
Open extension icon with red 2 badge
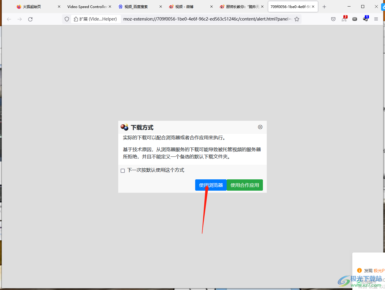point(344,19)
